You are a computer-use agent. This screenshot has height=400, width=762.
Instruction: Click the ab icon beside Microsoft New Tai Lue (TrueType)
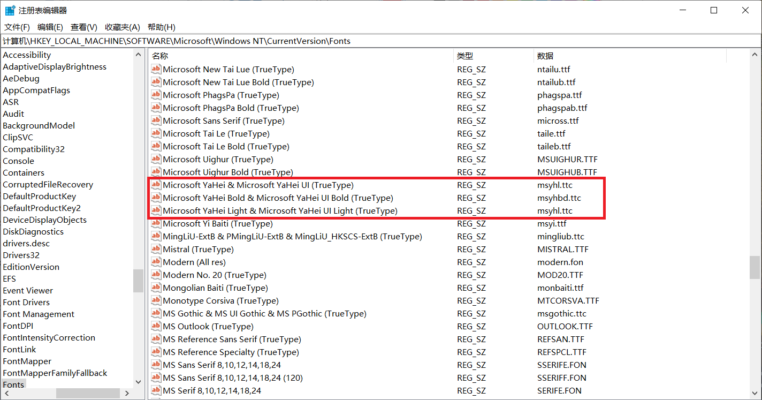pos(156,69)
